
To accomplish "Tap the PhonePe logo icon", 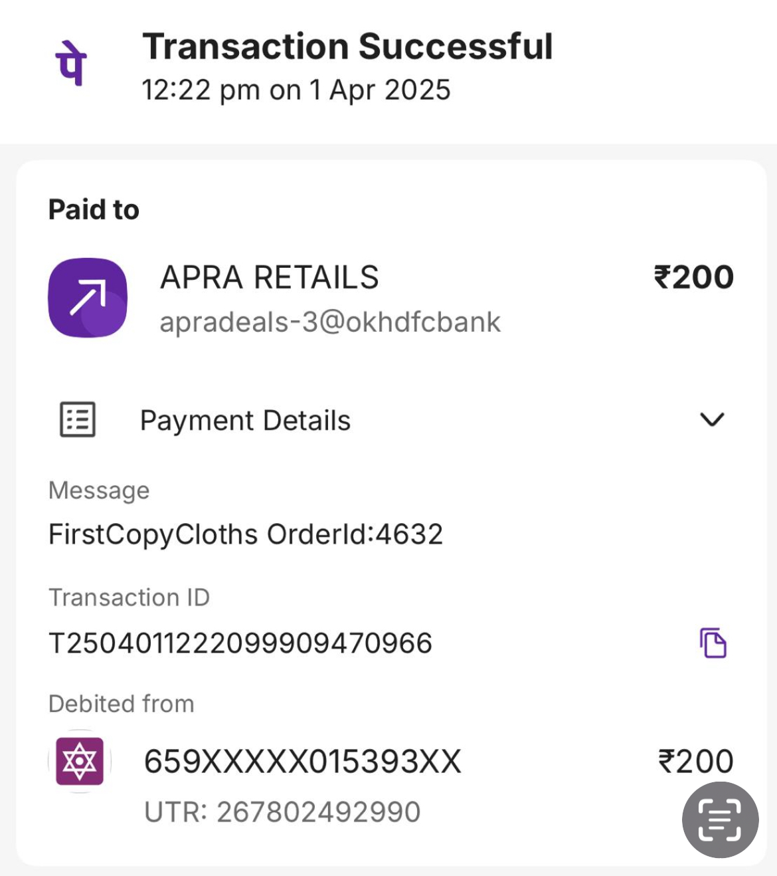I will 71,63.
